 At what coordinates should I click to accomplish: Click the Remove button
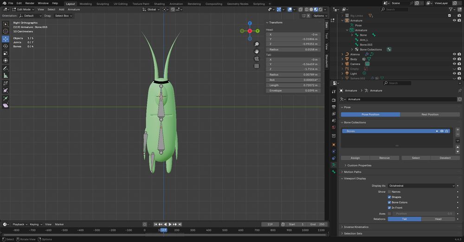click(384, 158)
